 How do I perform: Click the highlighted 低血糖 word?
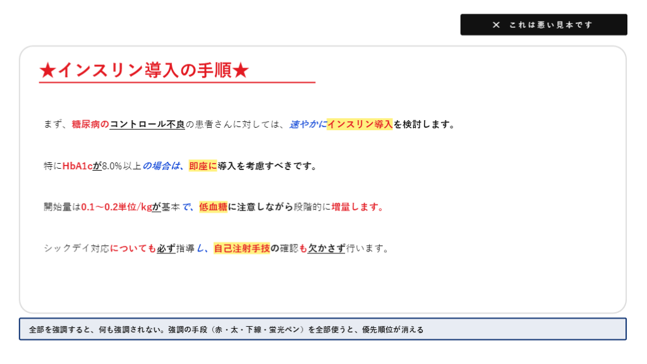click(x=213, y=207)
